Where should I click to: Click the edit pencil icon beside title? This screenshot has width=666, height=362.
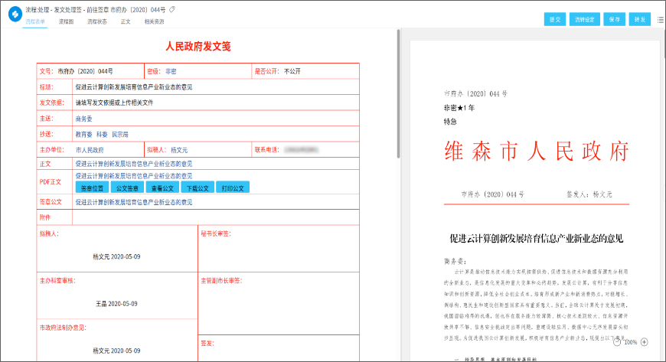point(172,9)
